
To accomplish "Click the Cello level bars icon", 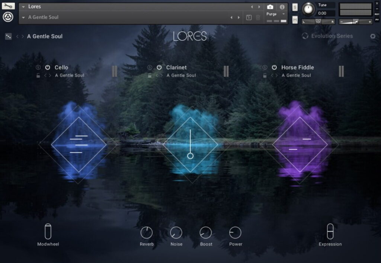I will [x=115, y=71].
